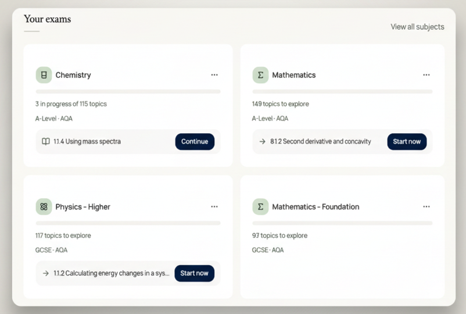Click the Mathematics - Foundation progress bar
466x314 pixels.
pos(342,223)
